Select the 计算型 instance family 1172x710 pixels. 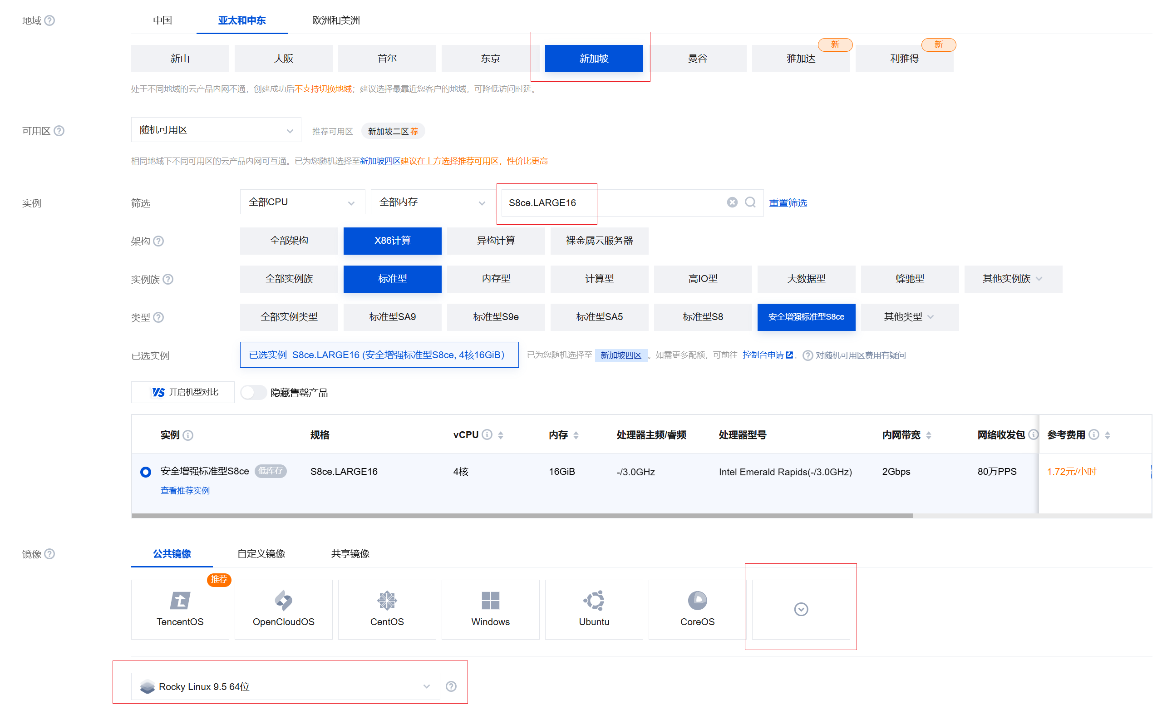tap(599, 279)
